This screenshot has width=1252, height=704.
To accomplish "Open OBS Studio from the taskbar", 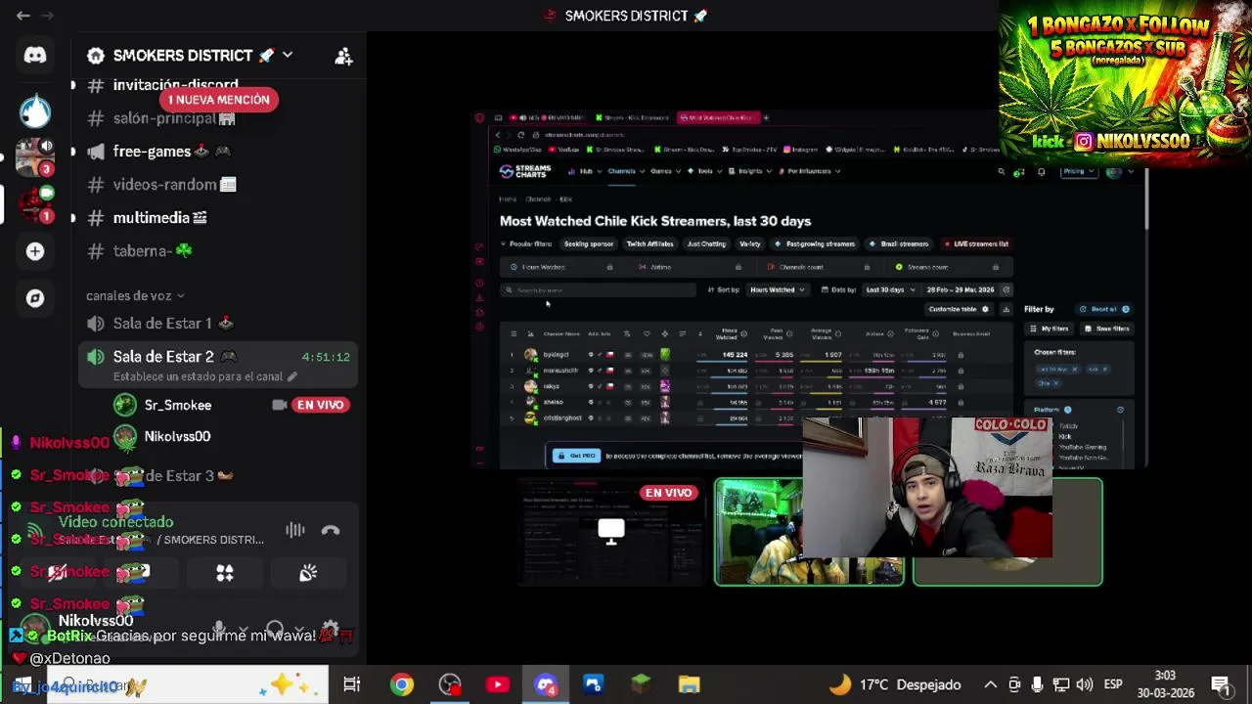I will click(x=450, y=684).
